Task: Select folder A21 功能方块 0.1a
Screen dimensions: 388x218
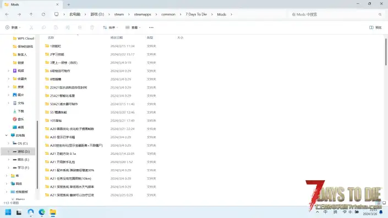Action: click(63, 154)
